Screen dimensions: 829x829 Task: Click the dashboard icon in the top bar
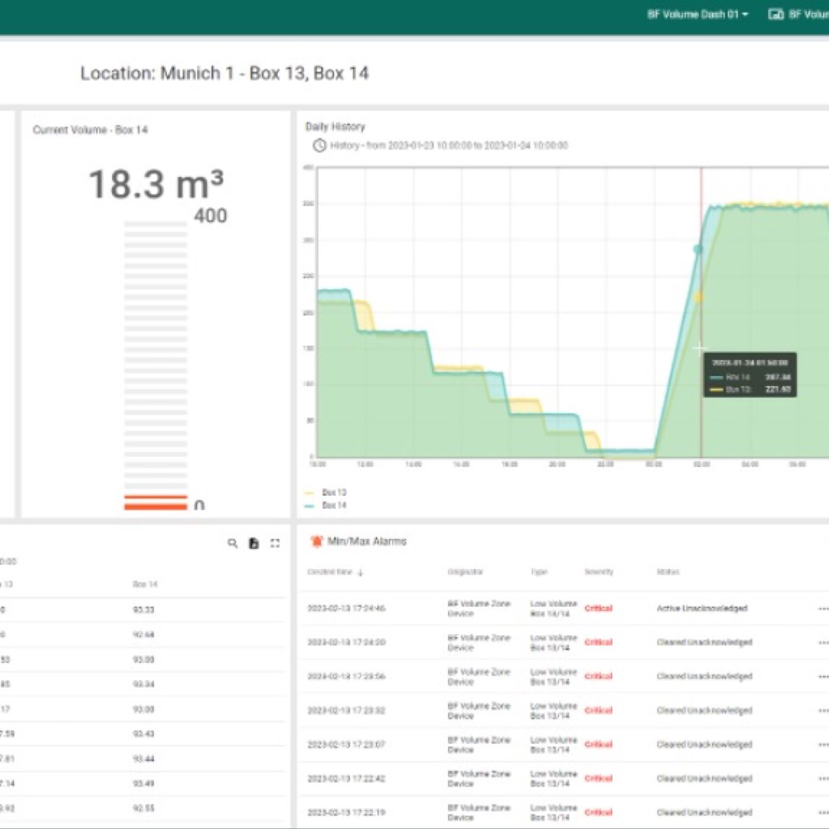pos(776,14)
